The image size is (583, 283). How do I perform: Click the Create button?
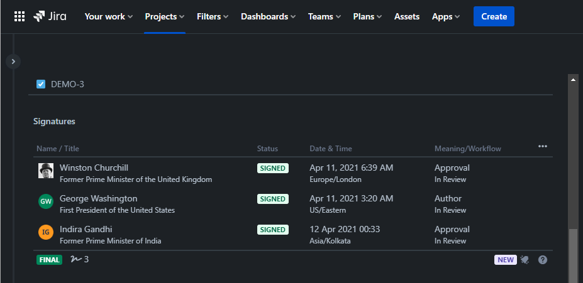pyautogui.click(x=494, y=17)
